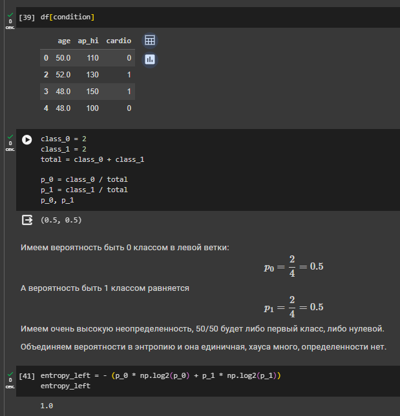Click cell execution counter [41]
Image resolution: width=400 pixels, height=416 pixels.
point(27,376)
